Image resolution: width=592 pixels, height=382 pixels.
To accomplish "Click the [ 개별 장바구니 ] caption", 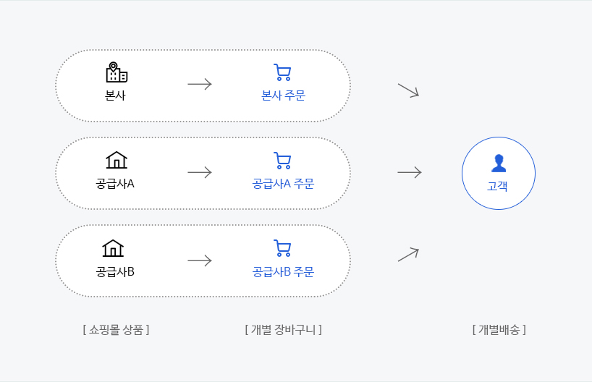I will (283, 329).
